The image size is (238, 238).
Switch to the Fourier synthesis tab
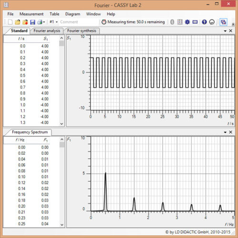(x=81, y=30)
